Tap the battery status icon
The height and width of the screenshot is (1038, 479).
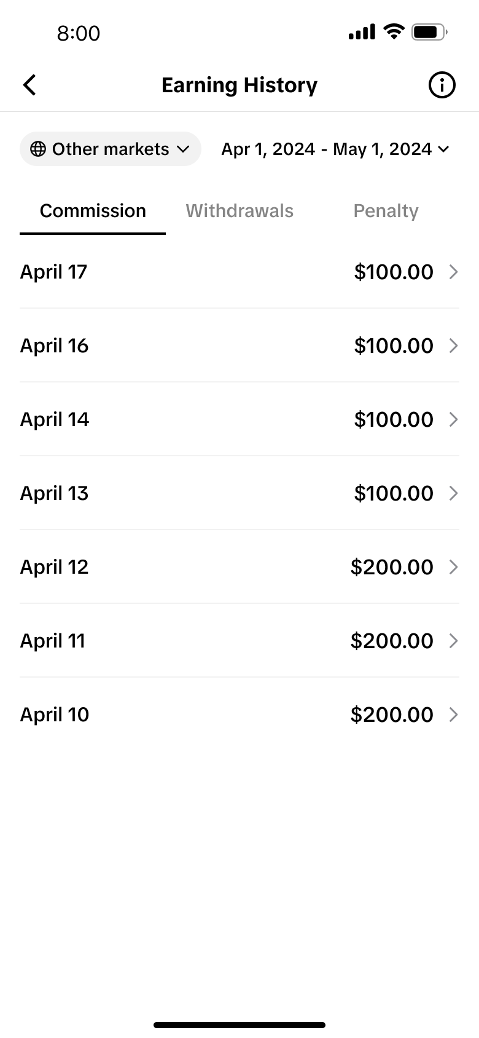tap(429, 32)
